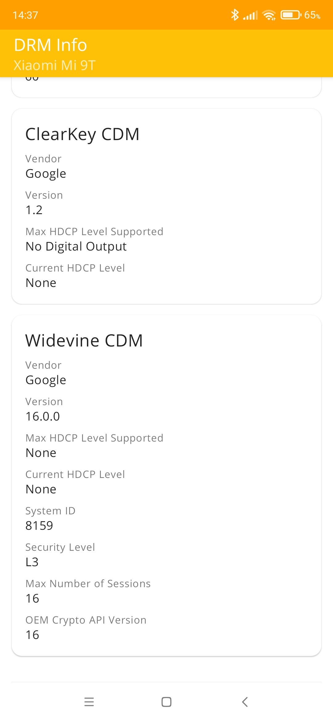Select the ClearKey CDM card heading
The height and width of the screenshot is (722, 333).
click(x=82, y=135)
